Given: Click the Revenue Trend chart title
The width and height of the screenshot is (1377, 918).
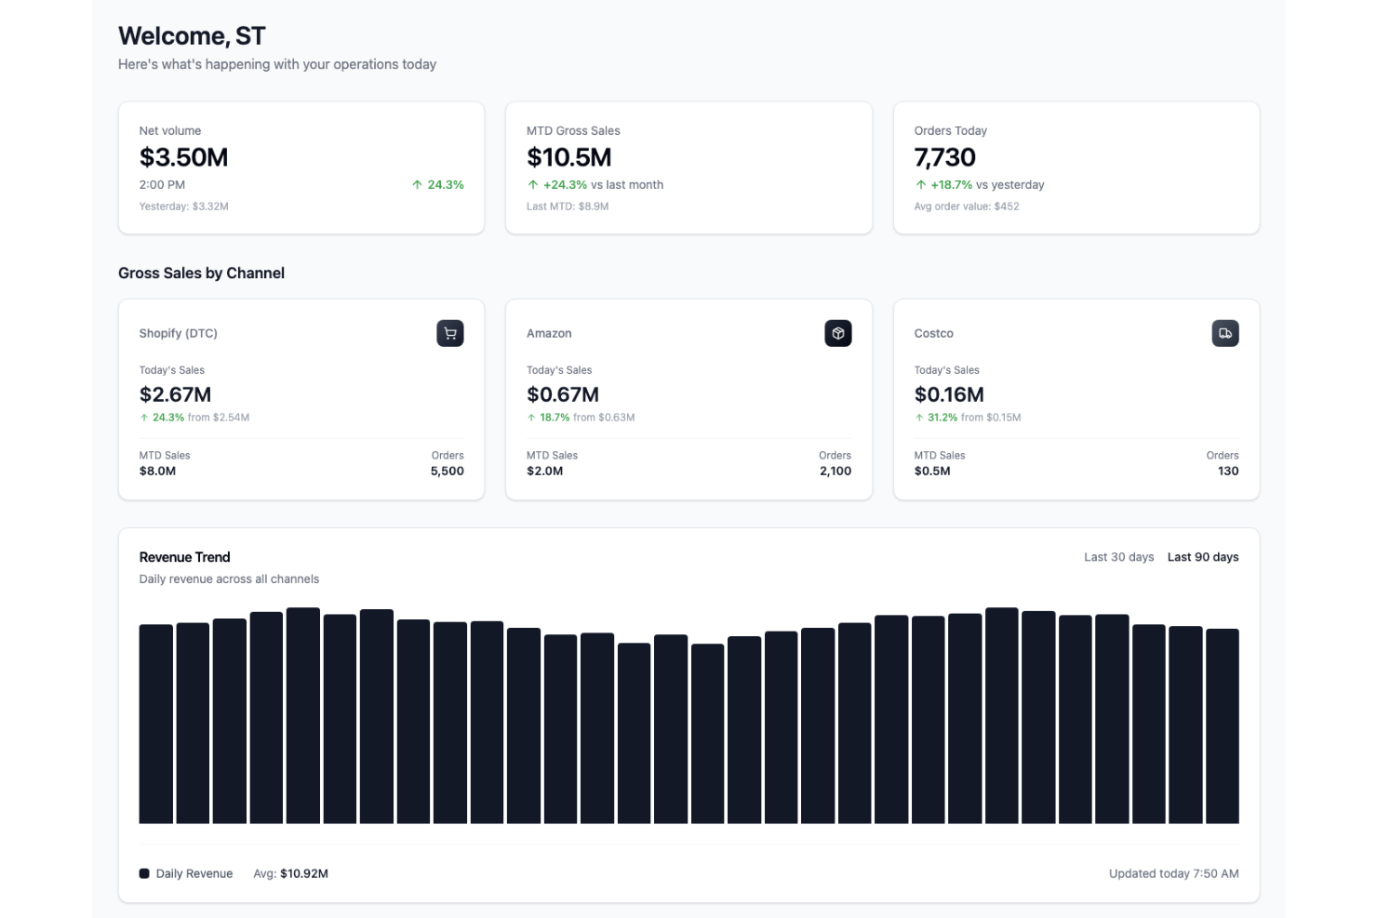Looking at the screenshot, I should tap(184, 556).
